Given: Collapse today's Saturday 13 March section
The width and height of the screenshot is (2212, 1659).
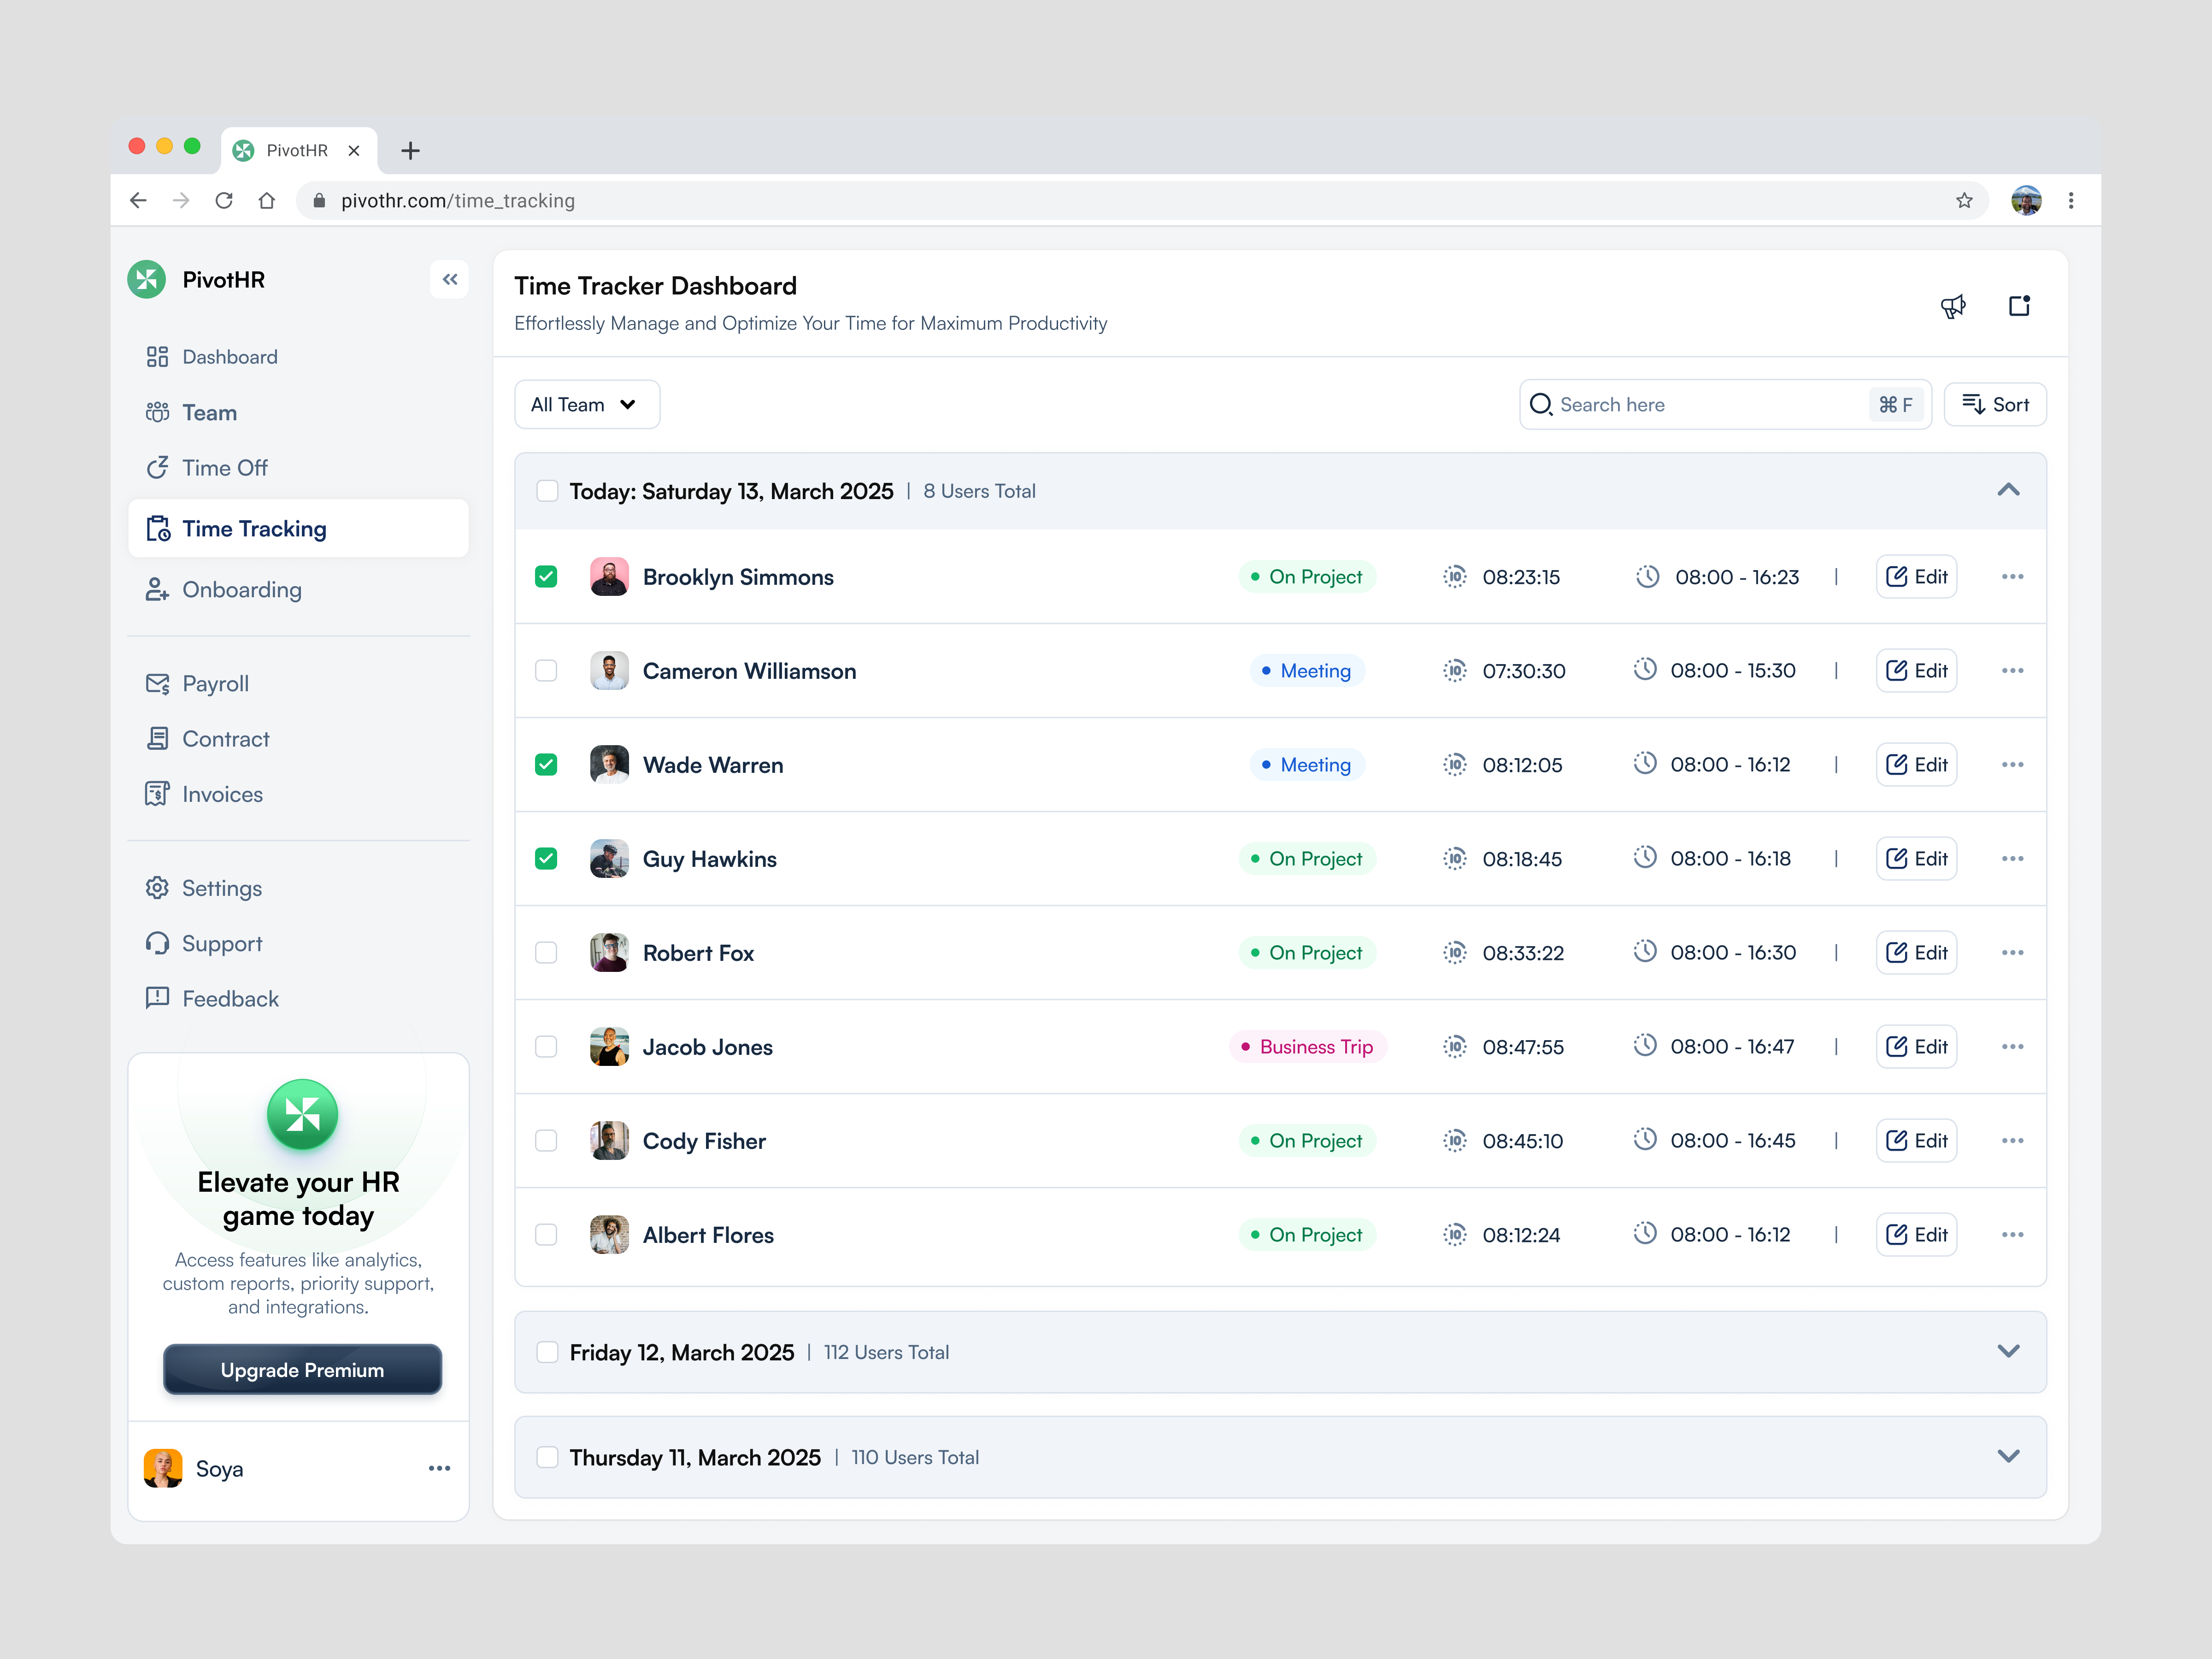Looking at the screenshot, I should [2008, 490].
